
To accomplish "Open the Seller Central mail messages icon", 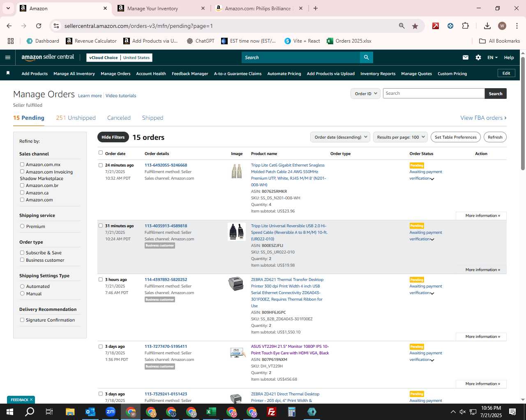I will (x=466, y=57).
